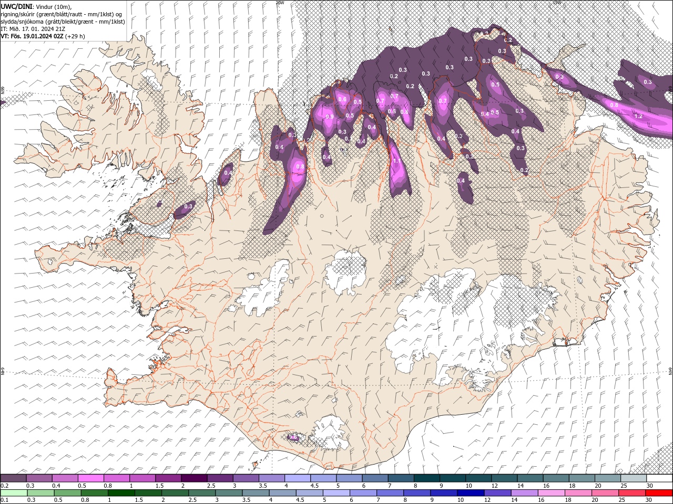This screenshot has width=673, height=504.
Task: Click the 1.1 snowfall value label
Action: pos(397,161)
